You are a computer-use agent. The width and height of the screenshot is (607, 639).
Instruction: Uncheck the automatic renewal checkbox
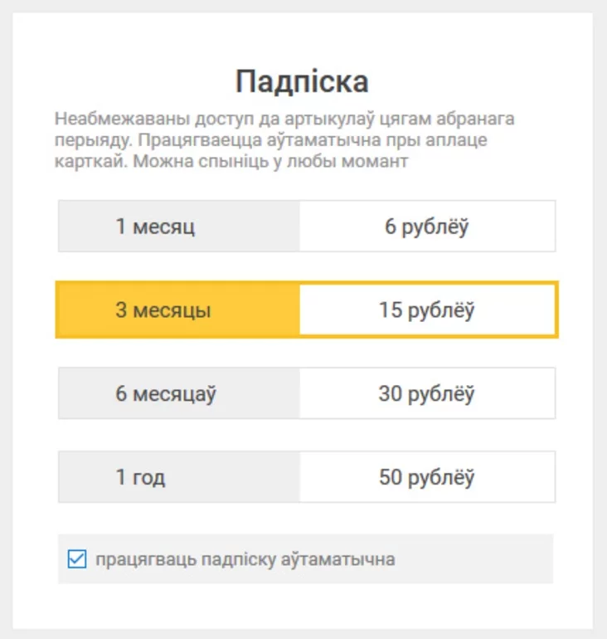(x=76, y=559)
